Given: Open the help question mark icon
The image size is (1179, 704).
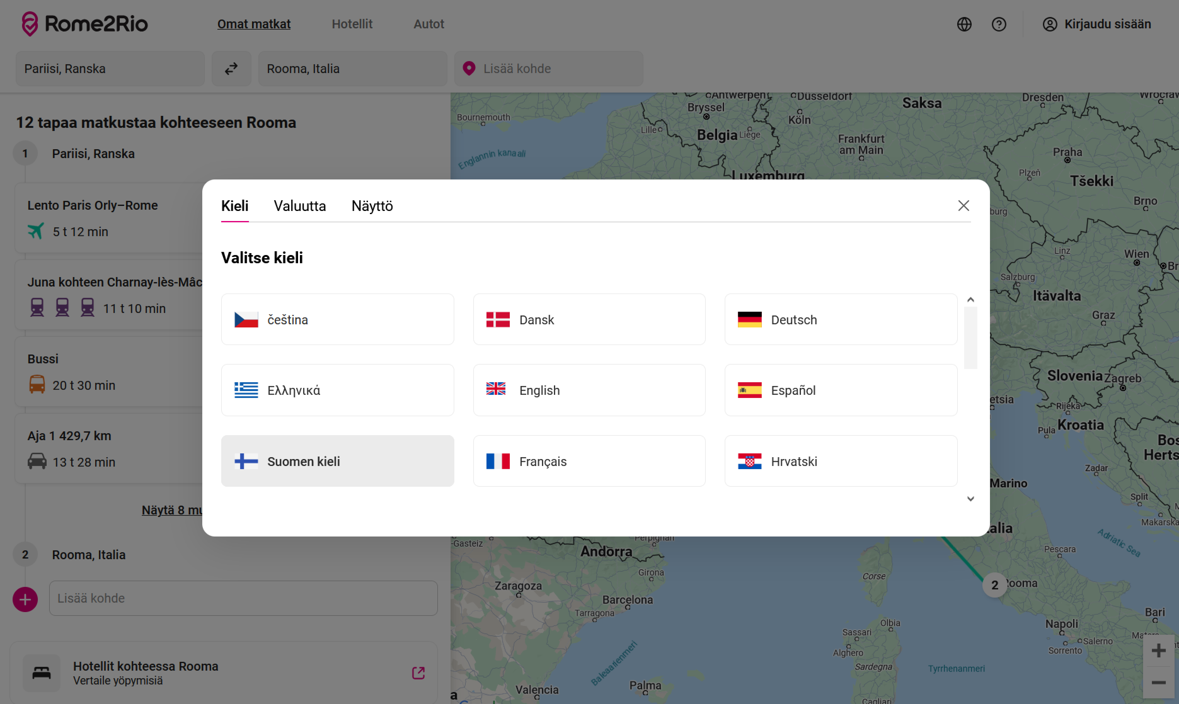Looking at the screenshot, I should tap(999, 24).
